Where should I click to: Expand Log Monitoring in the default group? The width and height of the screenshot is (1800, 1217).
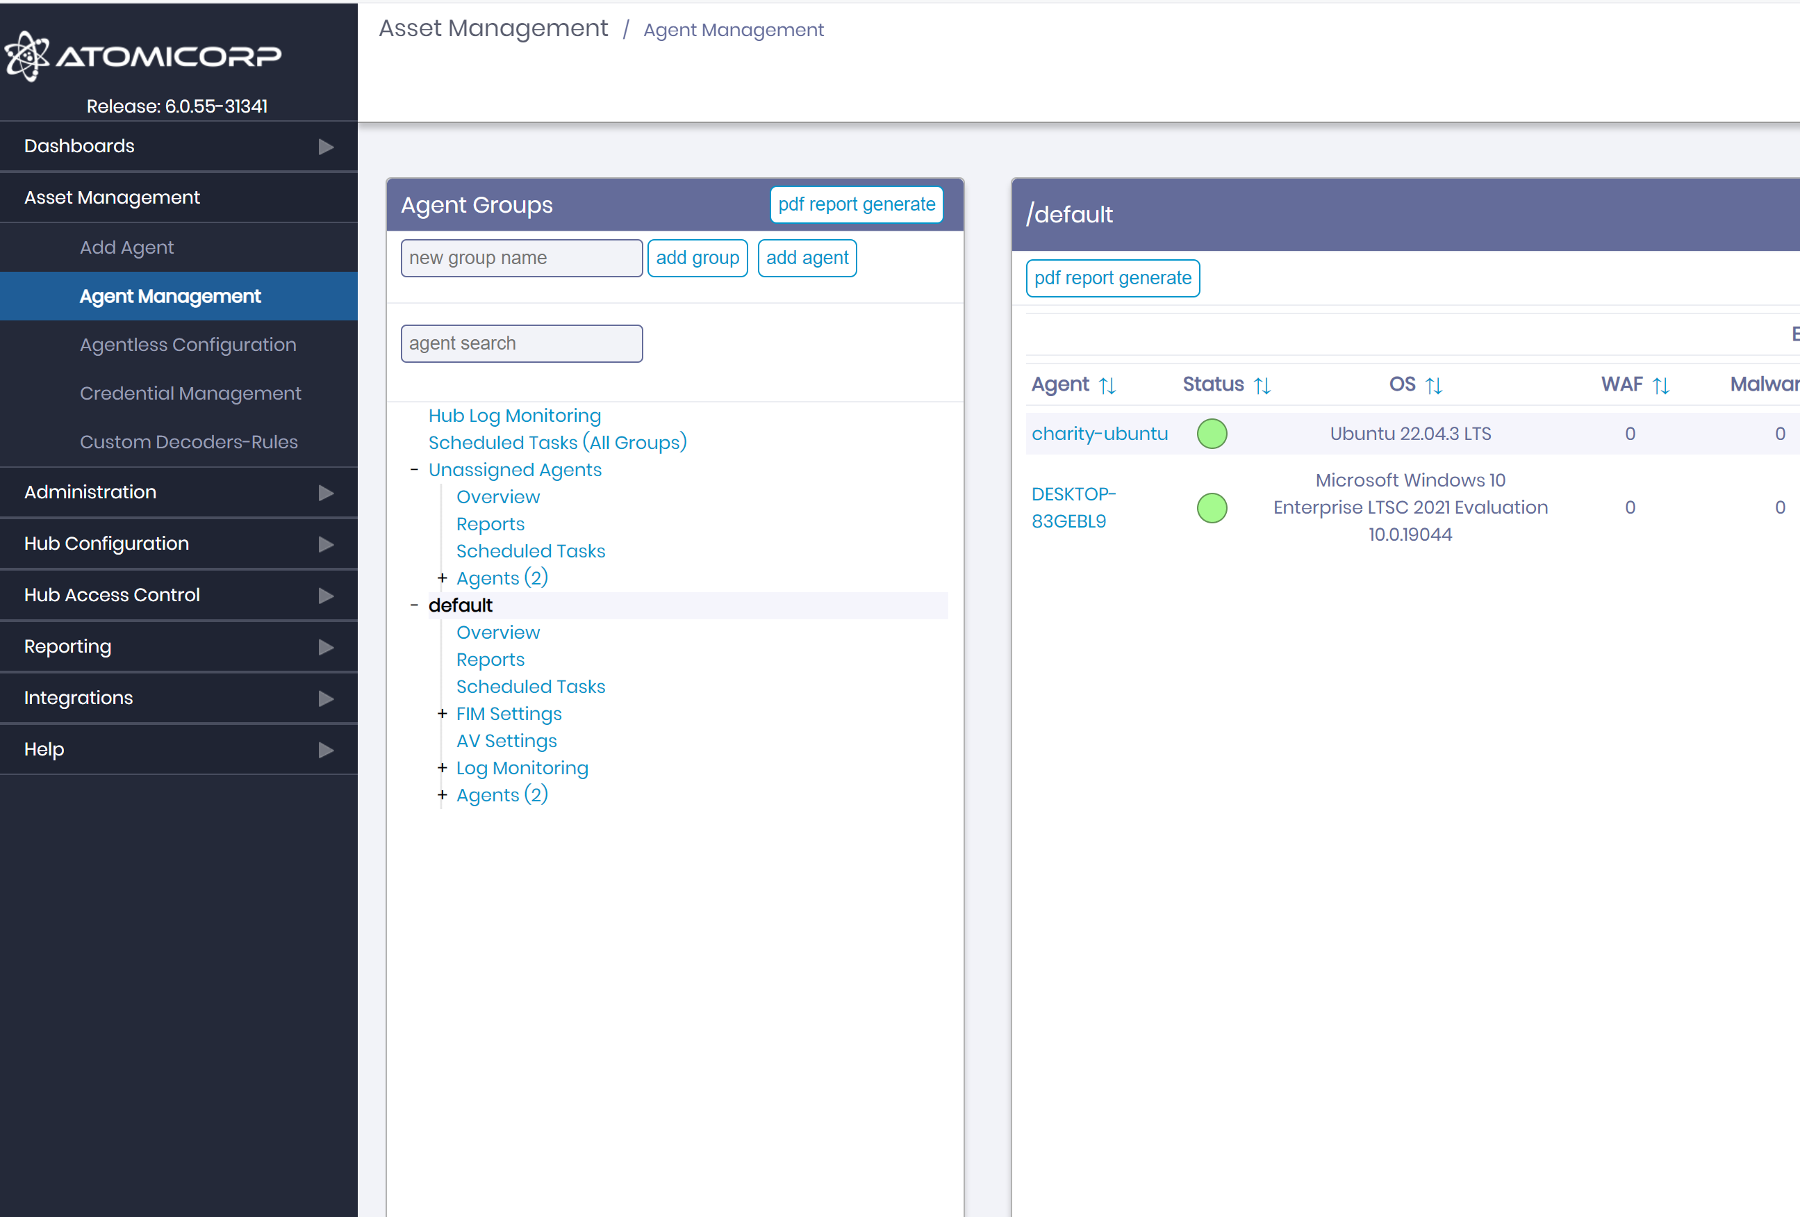point(443,768)
